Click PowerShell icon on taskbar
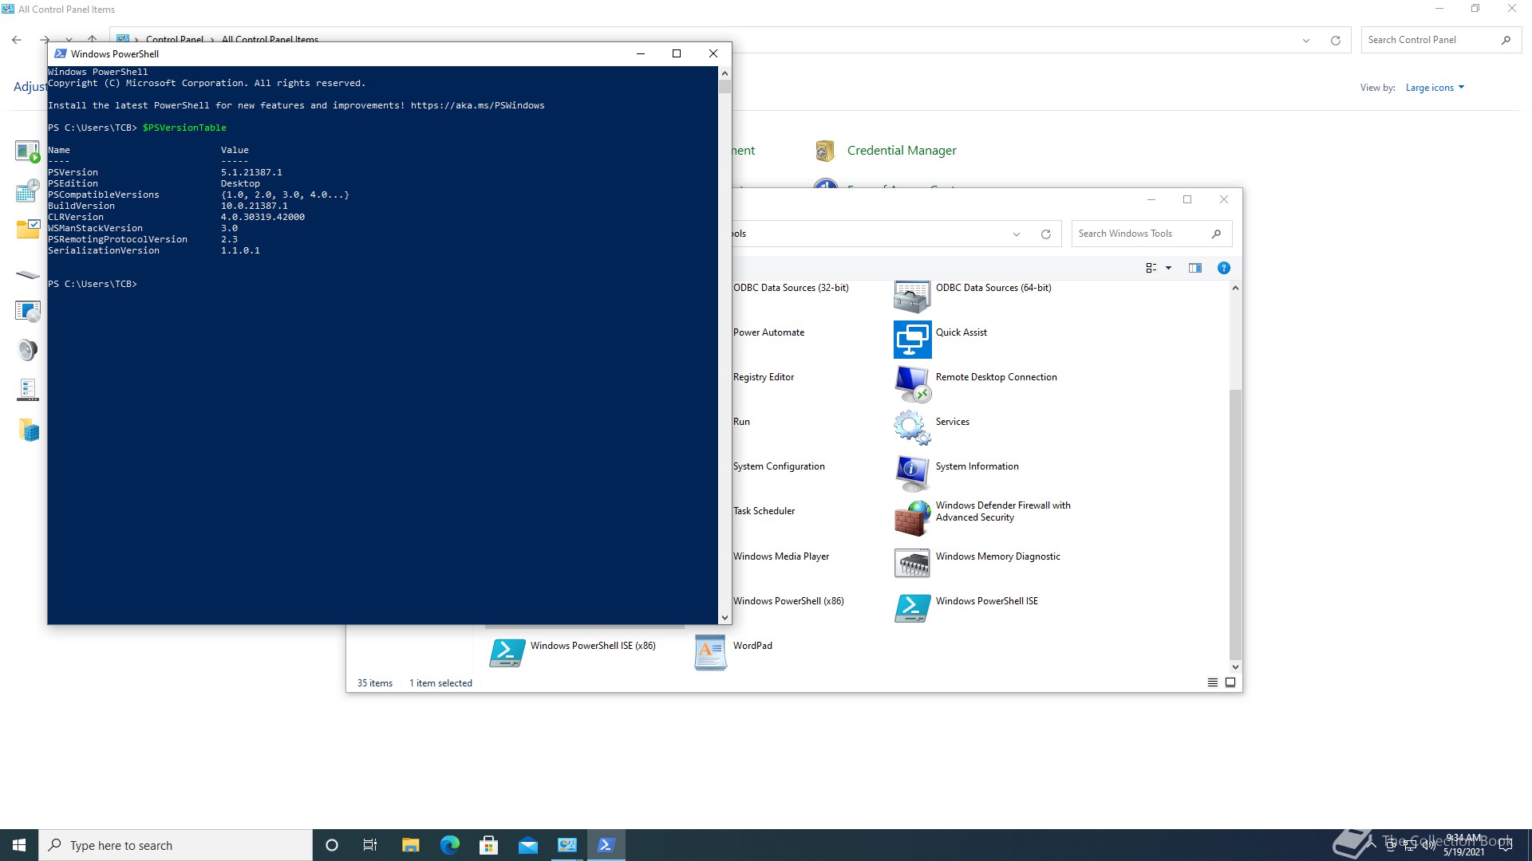This screenshot has width=1532, height=861. pos(606,845)
